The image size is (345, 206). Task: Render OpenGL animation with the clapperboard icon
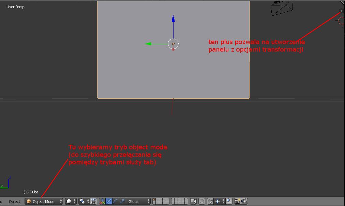pos(244,201)
